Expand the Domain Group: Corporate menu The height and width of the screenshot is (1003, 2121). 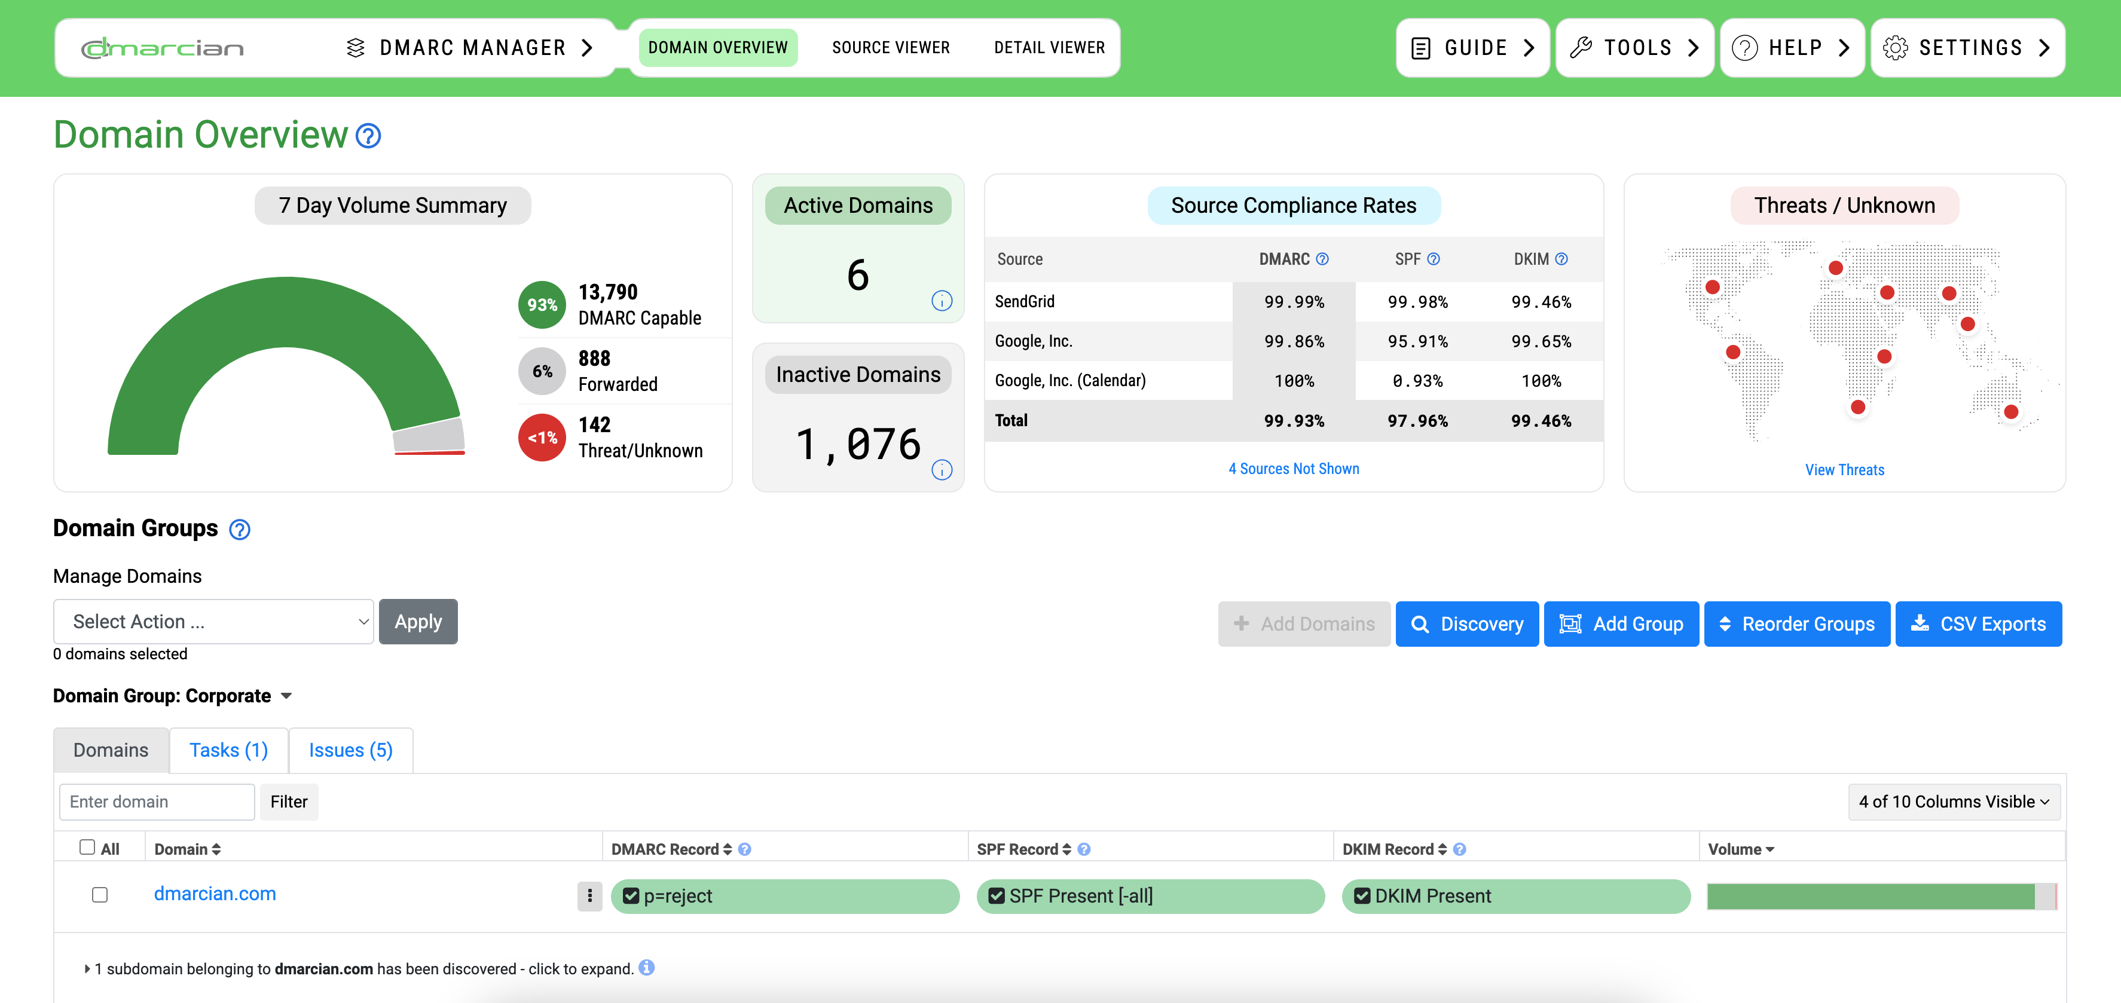tap(286, 696)
